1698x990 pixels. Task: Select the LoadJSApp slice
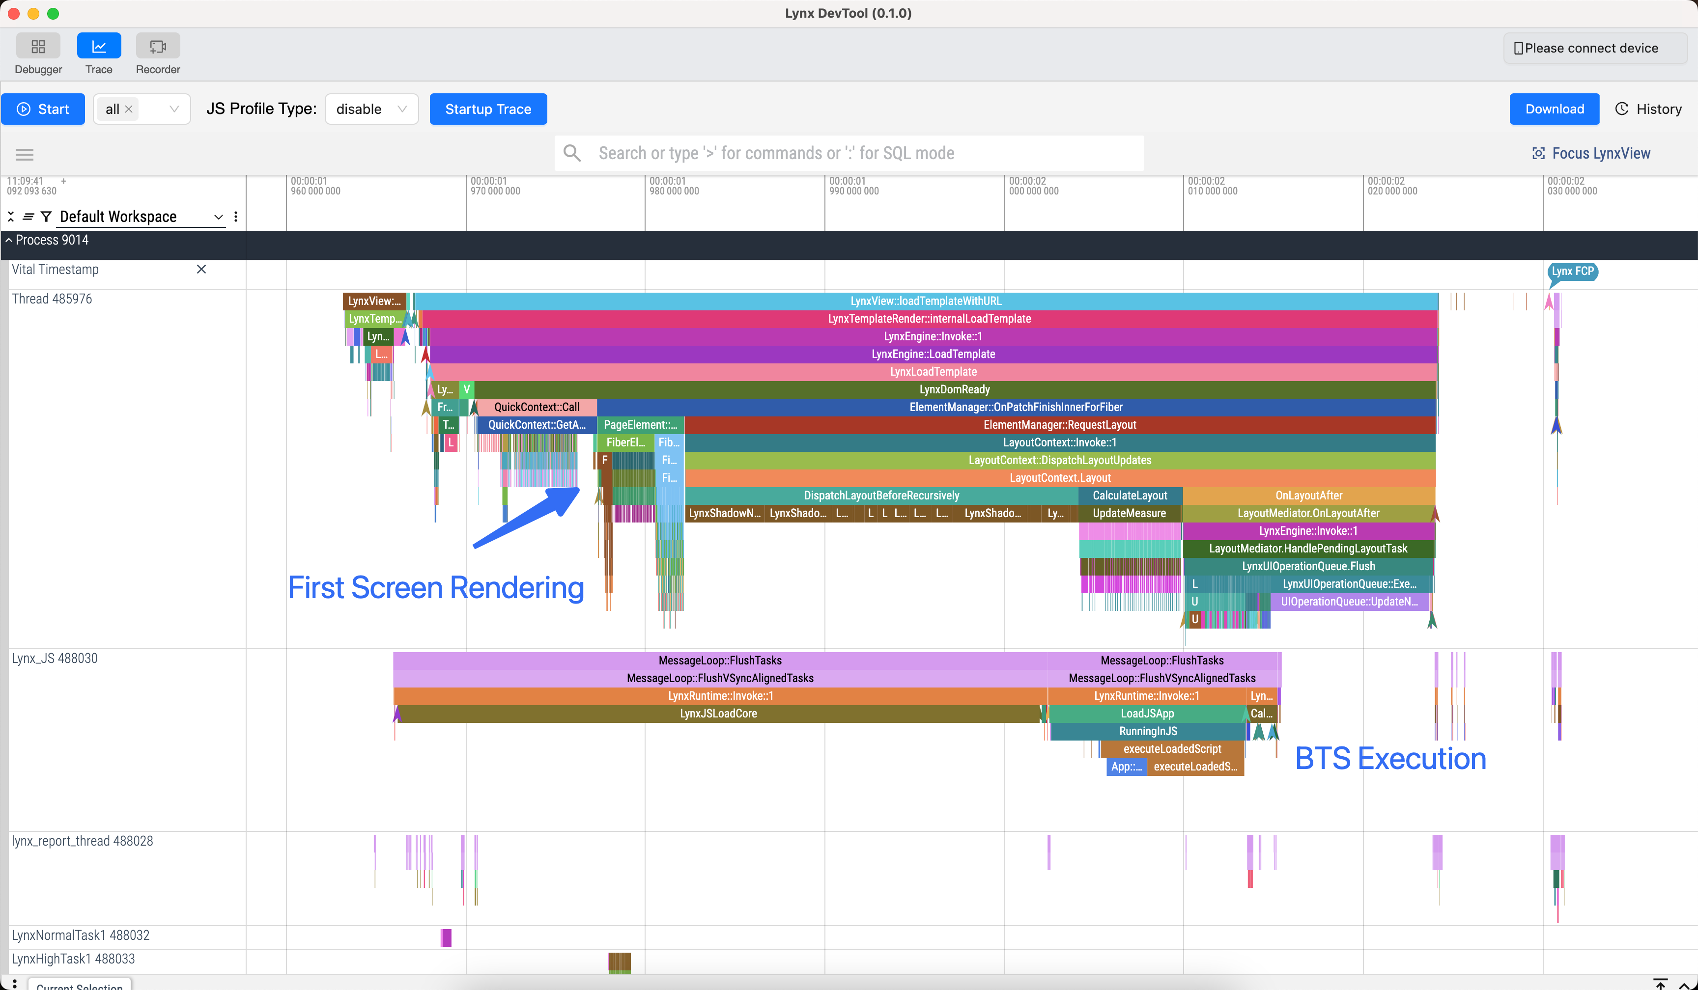pos(1147,713)
